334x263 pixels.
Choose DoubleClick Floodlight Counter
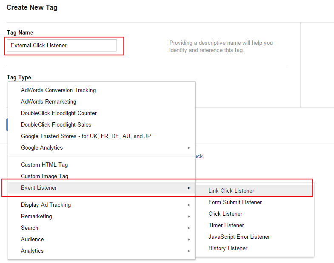tap(102, 113)
